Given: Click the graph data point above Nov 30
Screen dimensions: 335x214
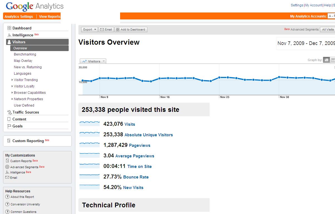Looking at the screenshot, I should (279, 77).
